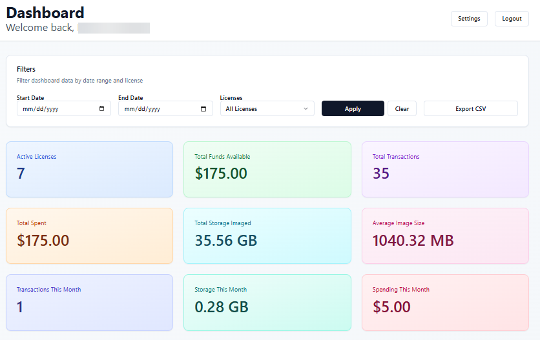This screenshot has width=540, height=340.
Task: Focus the End Date input field
Action: click(x=165, y=109)
